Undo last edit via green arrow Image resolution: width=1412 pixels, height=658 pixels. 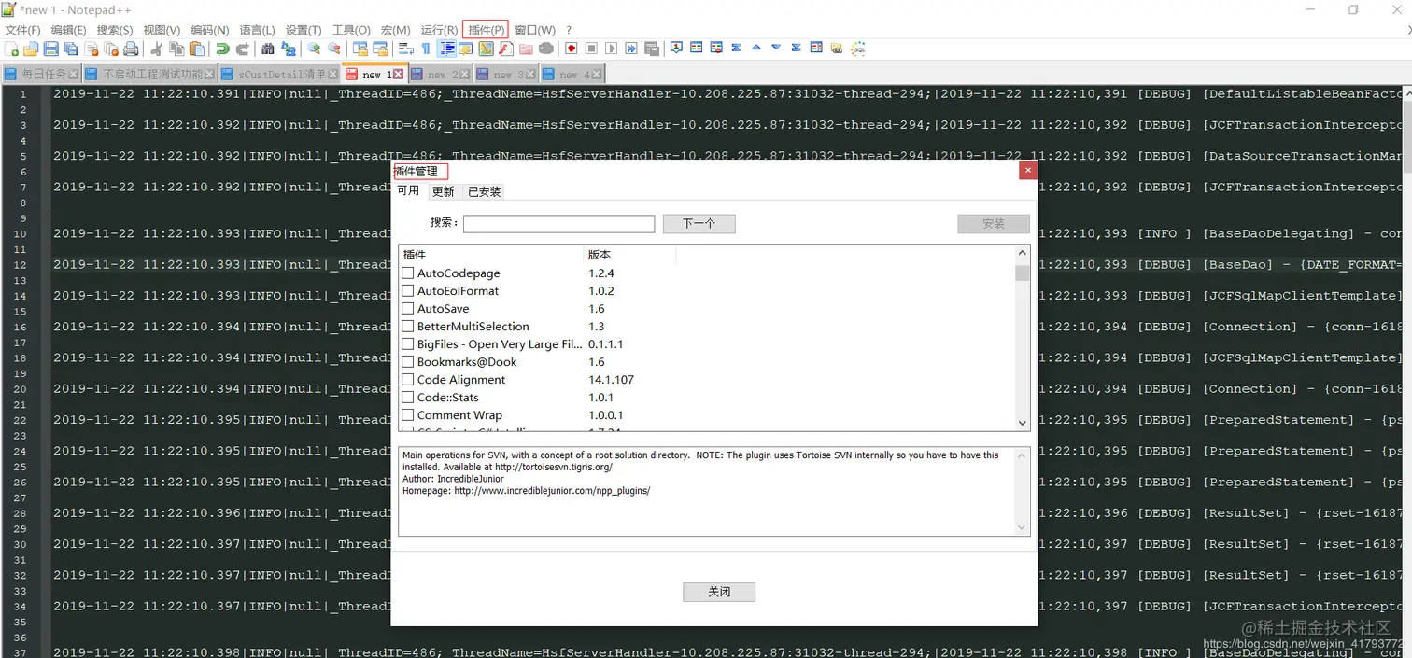[x=222, y=49]
